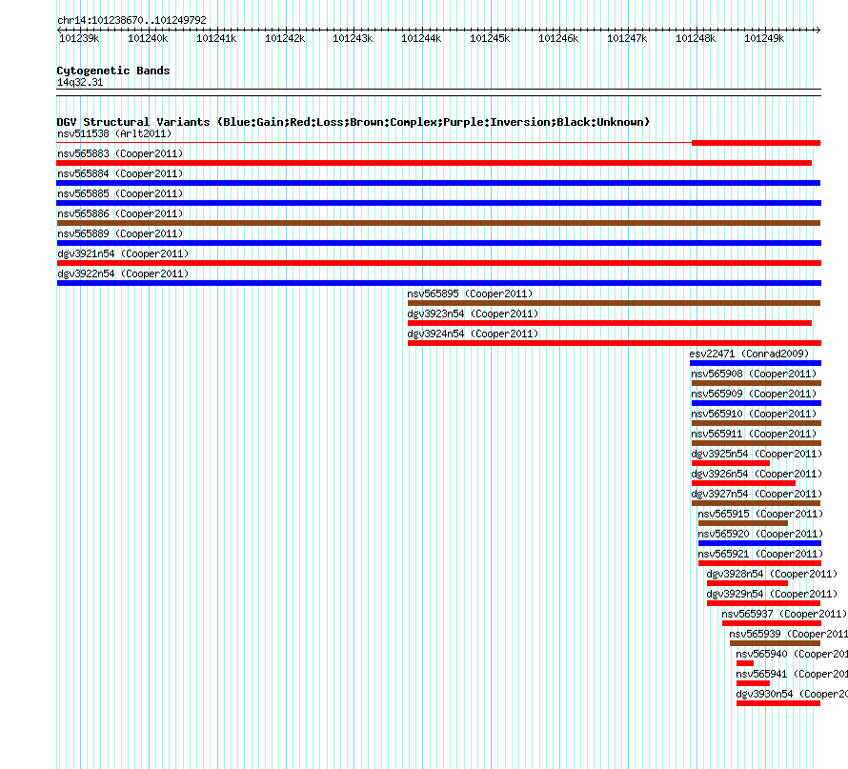Click the 101249k ruler tick label
848x769 pixels.
[x=764, y=38]
